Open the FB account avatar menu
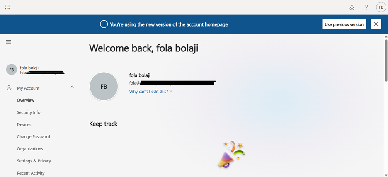This screenshot has height=177, width=388. [381, 7]
